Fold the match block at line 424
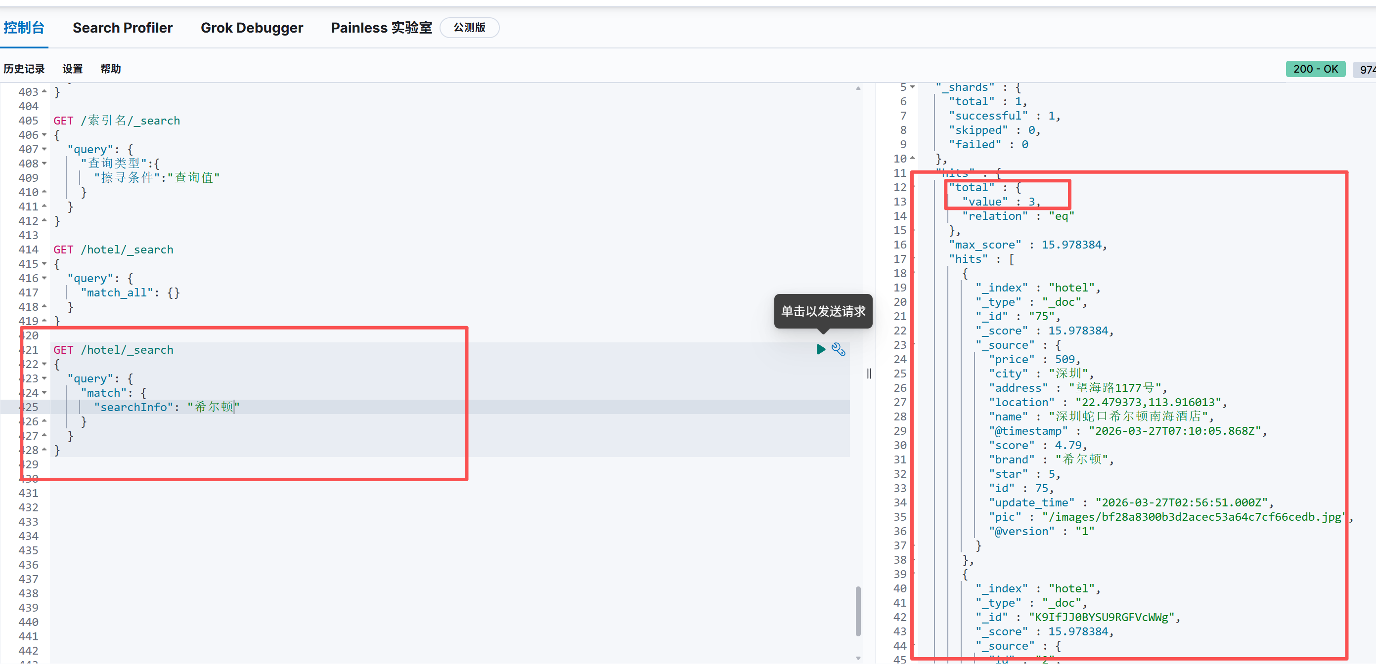The image size is (1376, 664). click(x=44, y=393)
